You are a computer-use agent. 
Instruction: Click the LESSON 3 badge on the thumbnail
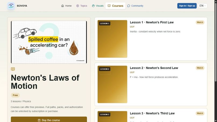[105, 114]
